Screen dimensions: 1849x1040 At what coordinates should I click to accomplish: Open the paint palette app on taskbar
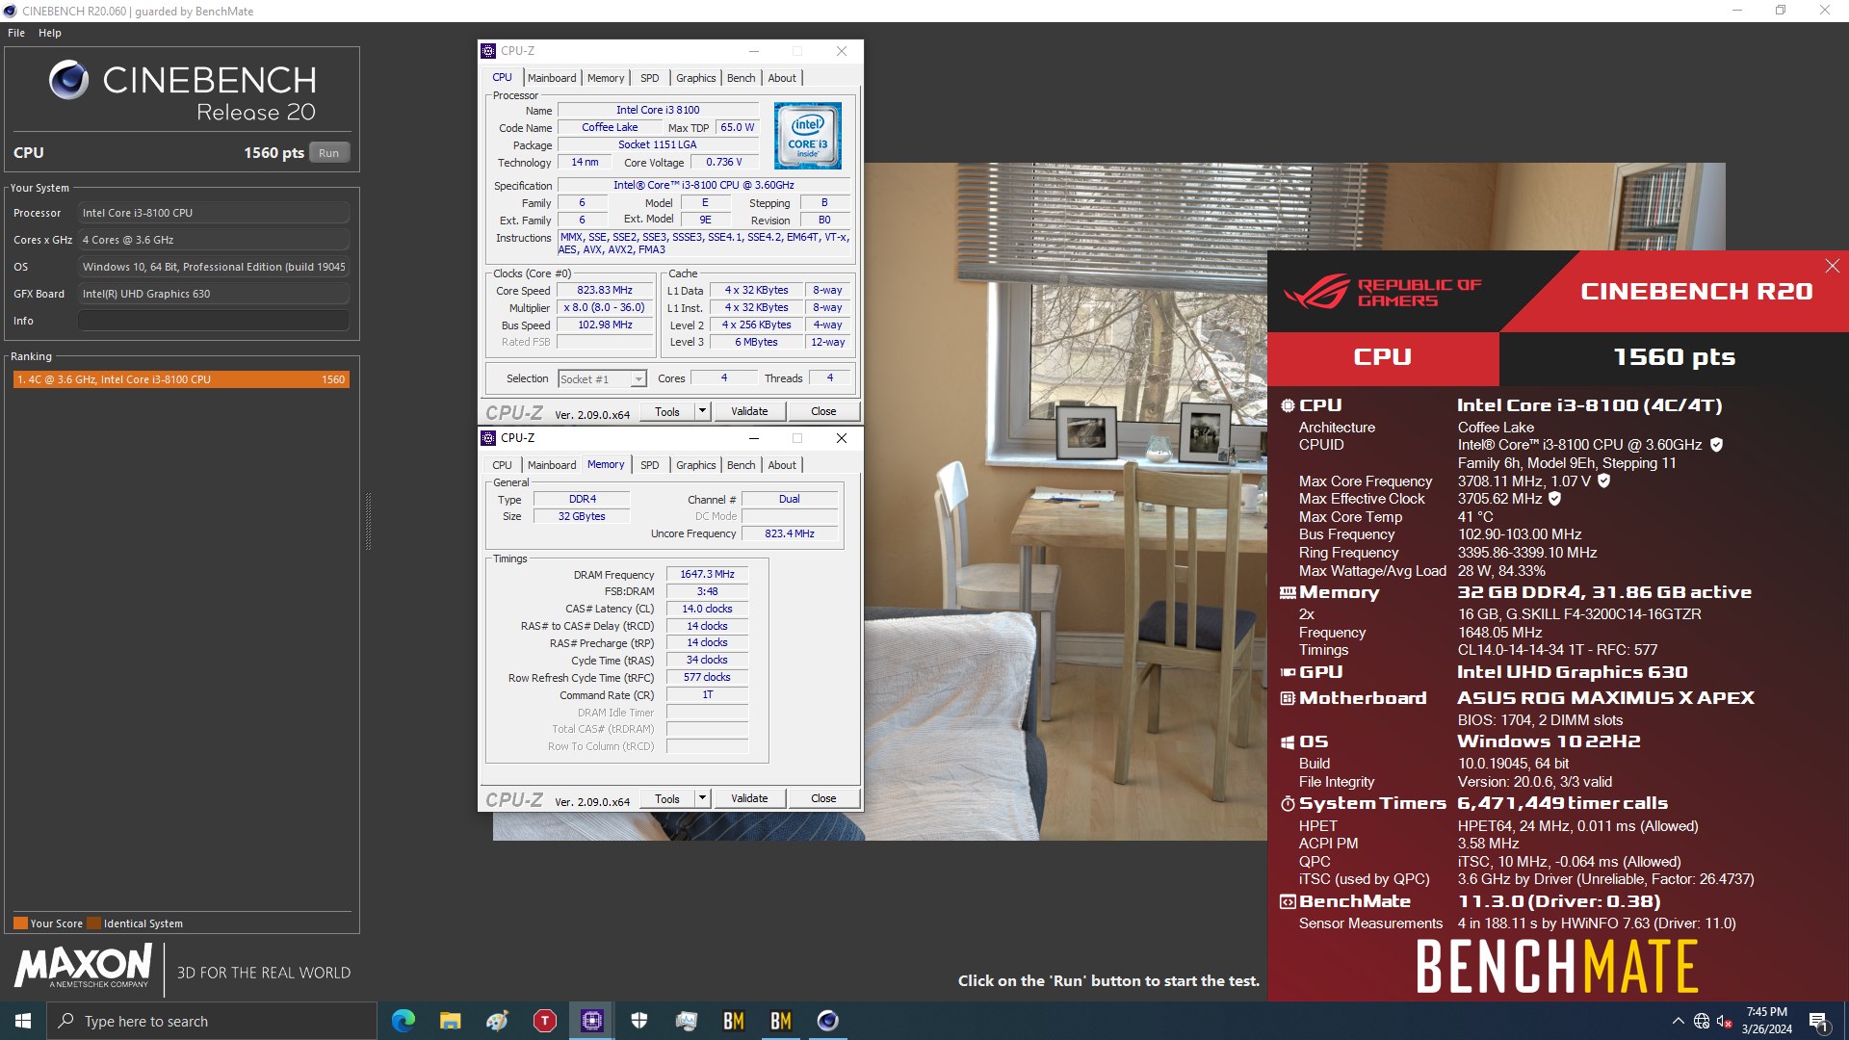pos(497,1021)
